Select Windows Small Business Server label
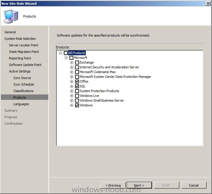The height and width of the screenshot is (194, 212). 102,100
